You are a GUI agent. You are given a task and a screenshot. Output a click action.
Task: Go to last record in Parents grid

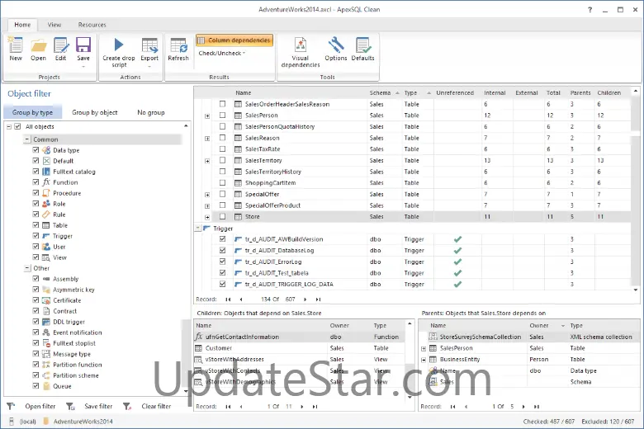[x=537, y=407]
